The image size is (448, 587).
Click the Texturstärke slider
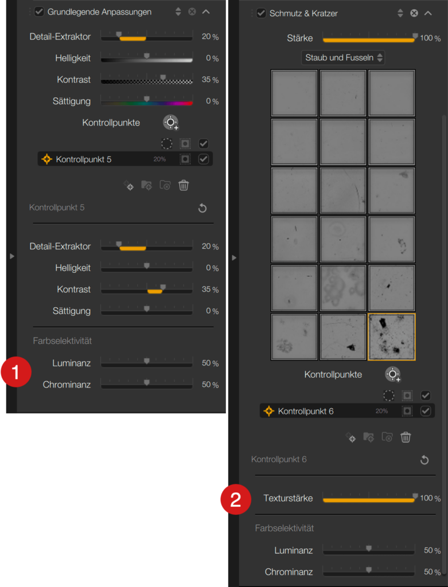coord(369,498)
